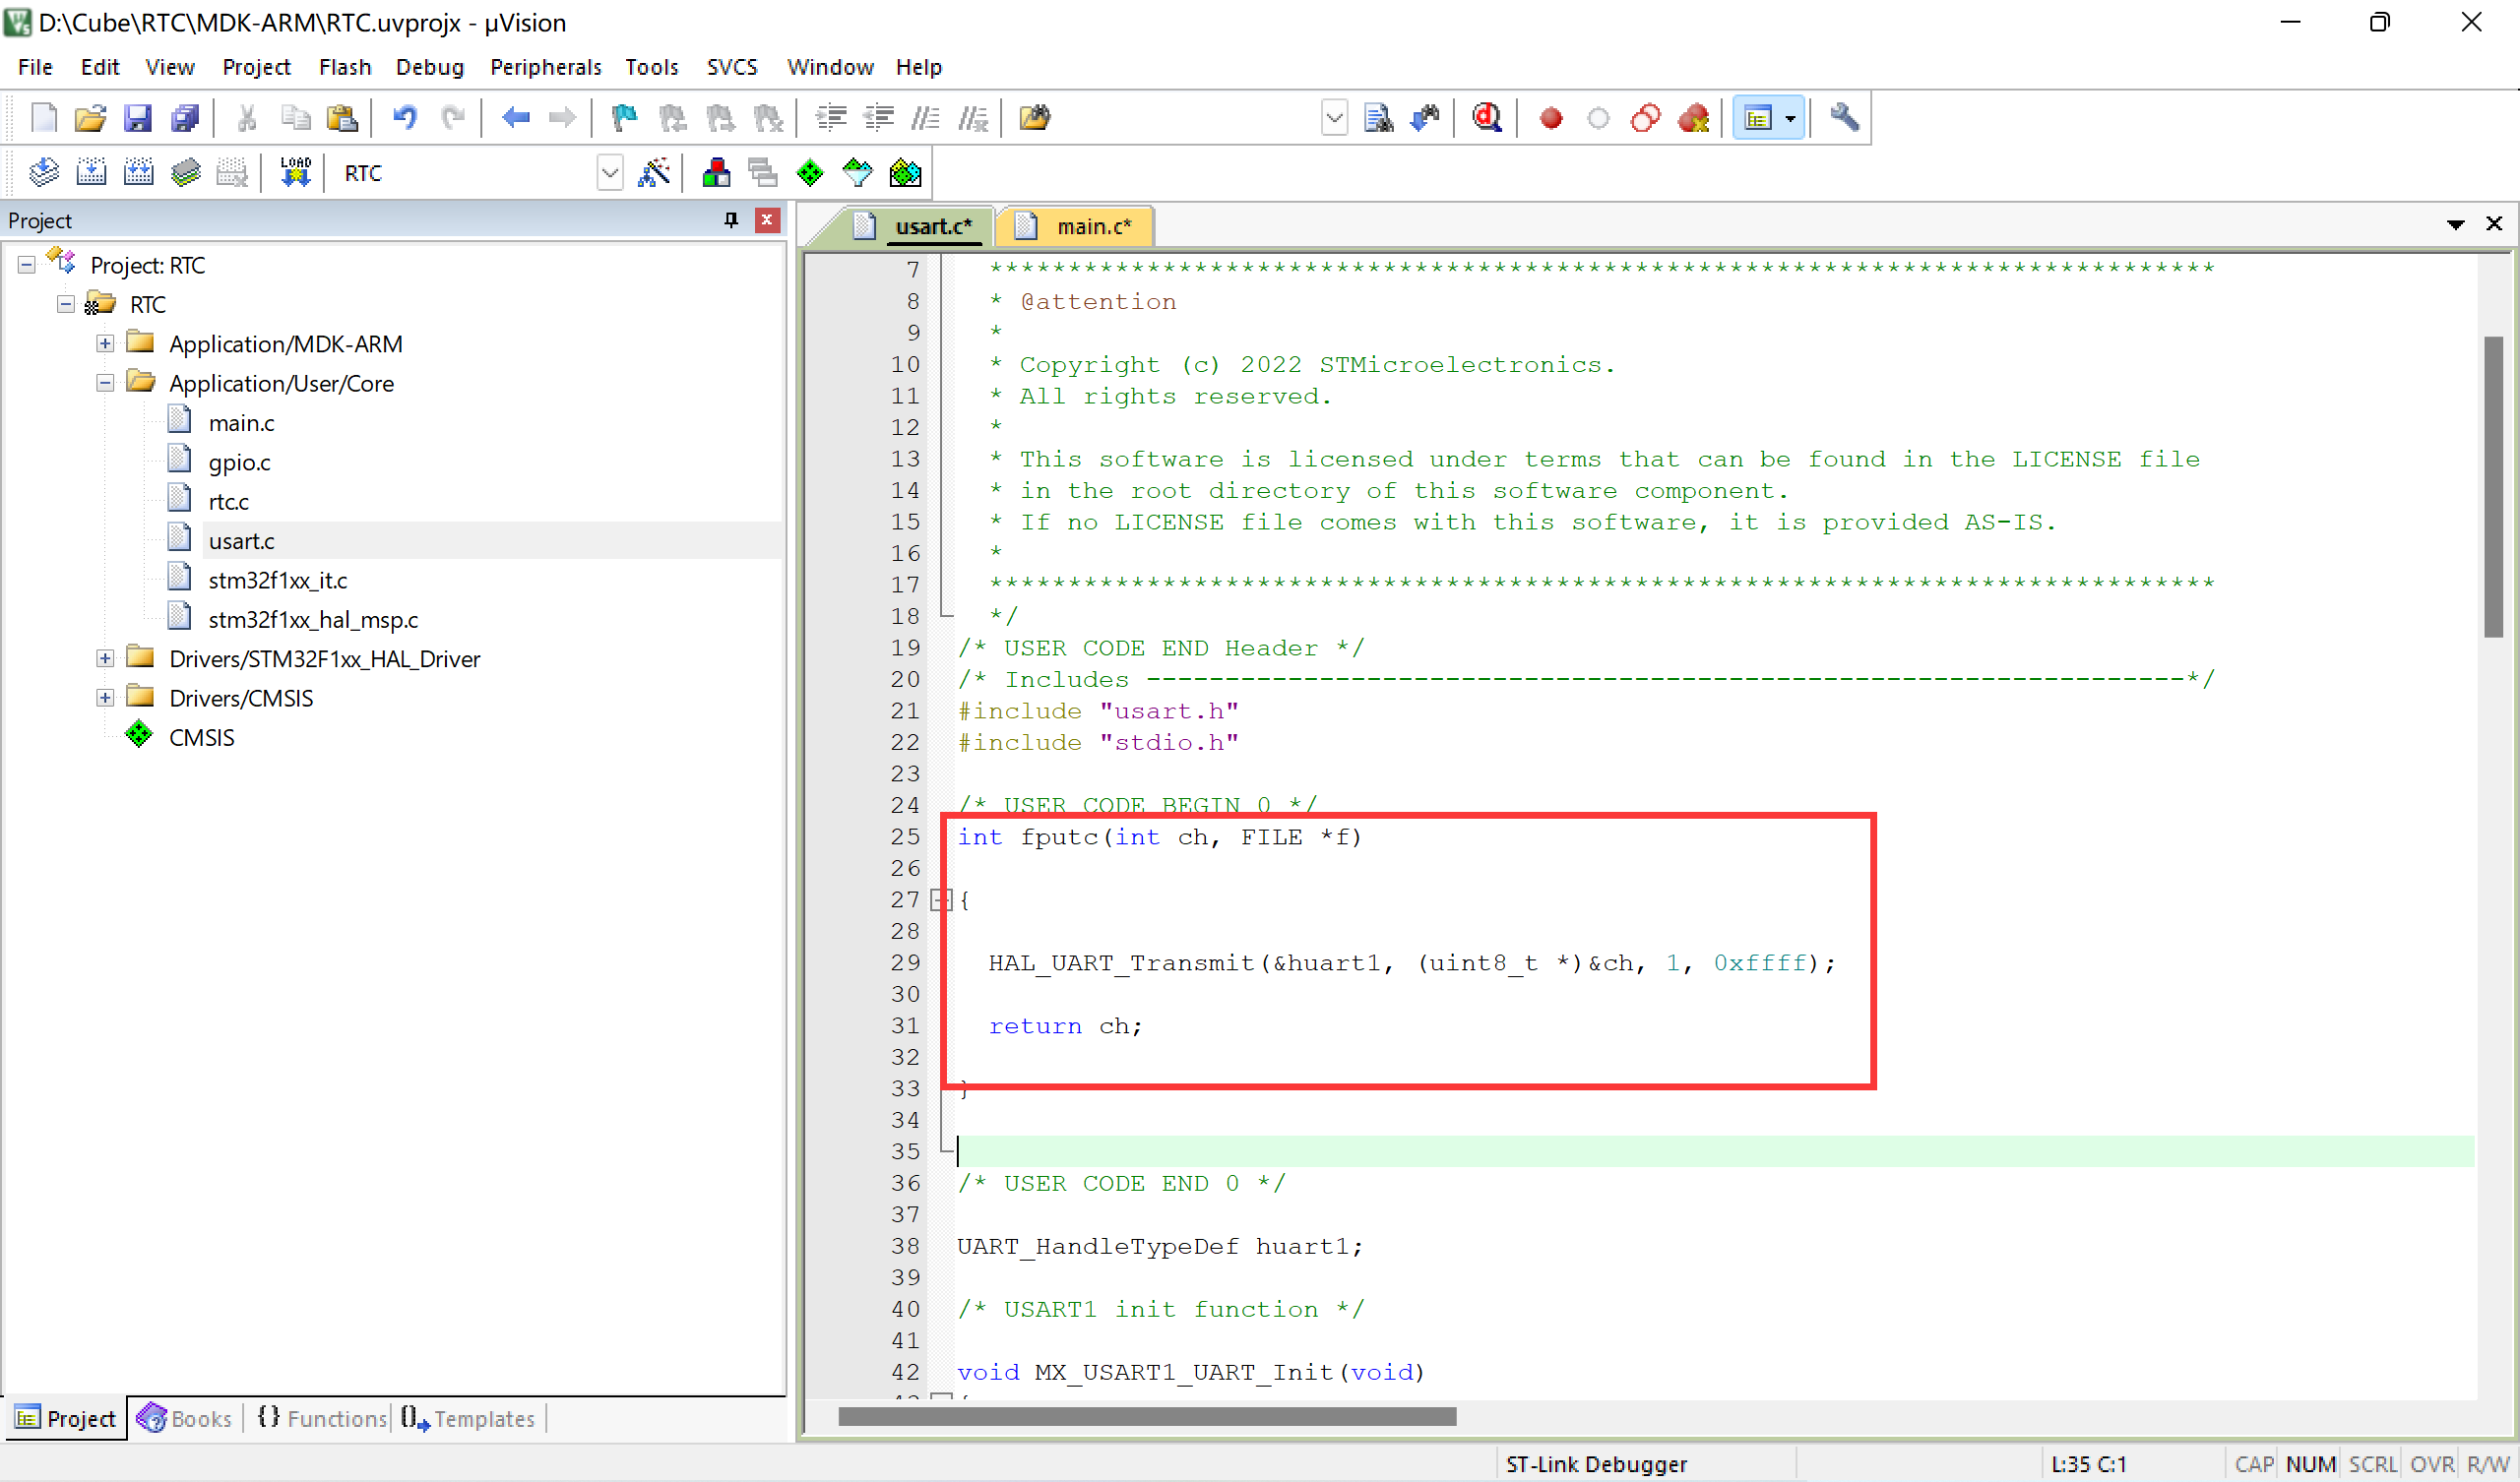The image size is (2520, 1482).
Task: Undo the last edit
Action: [404, 118]
